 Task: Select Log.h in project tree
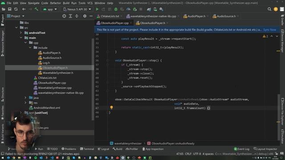tap(46, 63)
